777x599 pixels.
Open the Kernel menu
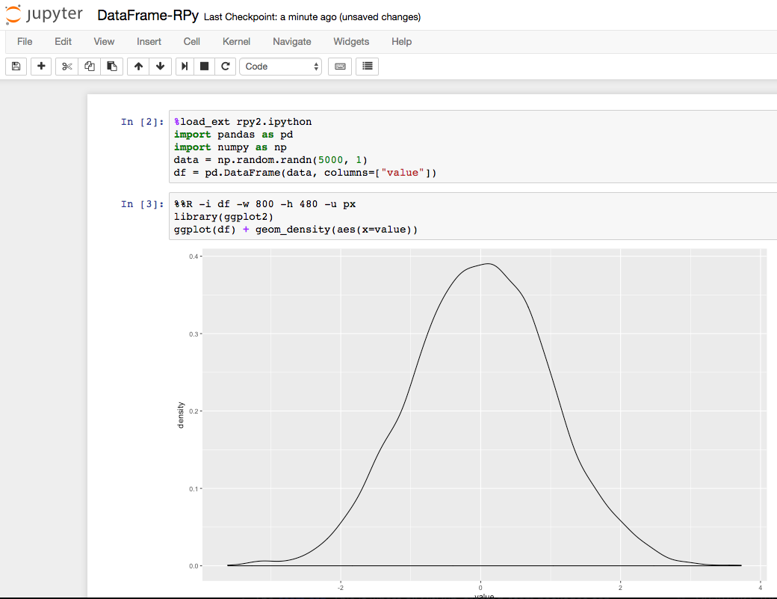click(236, 42)
